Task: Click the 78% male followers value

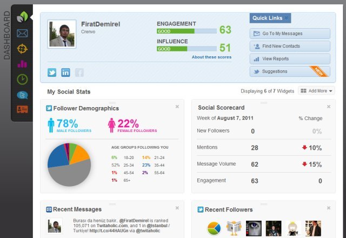Action: [67, 123]
